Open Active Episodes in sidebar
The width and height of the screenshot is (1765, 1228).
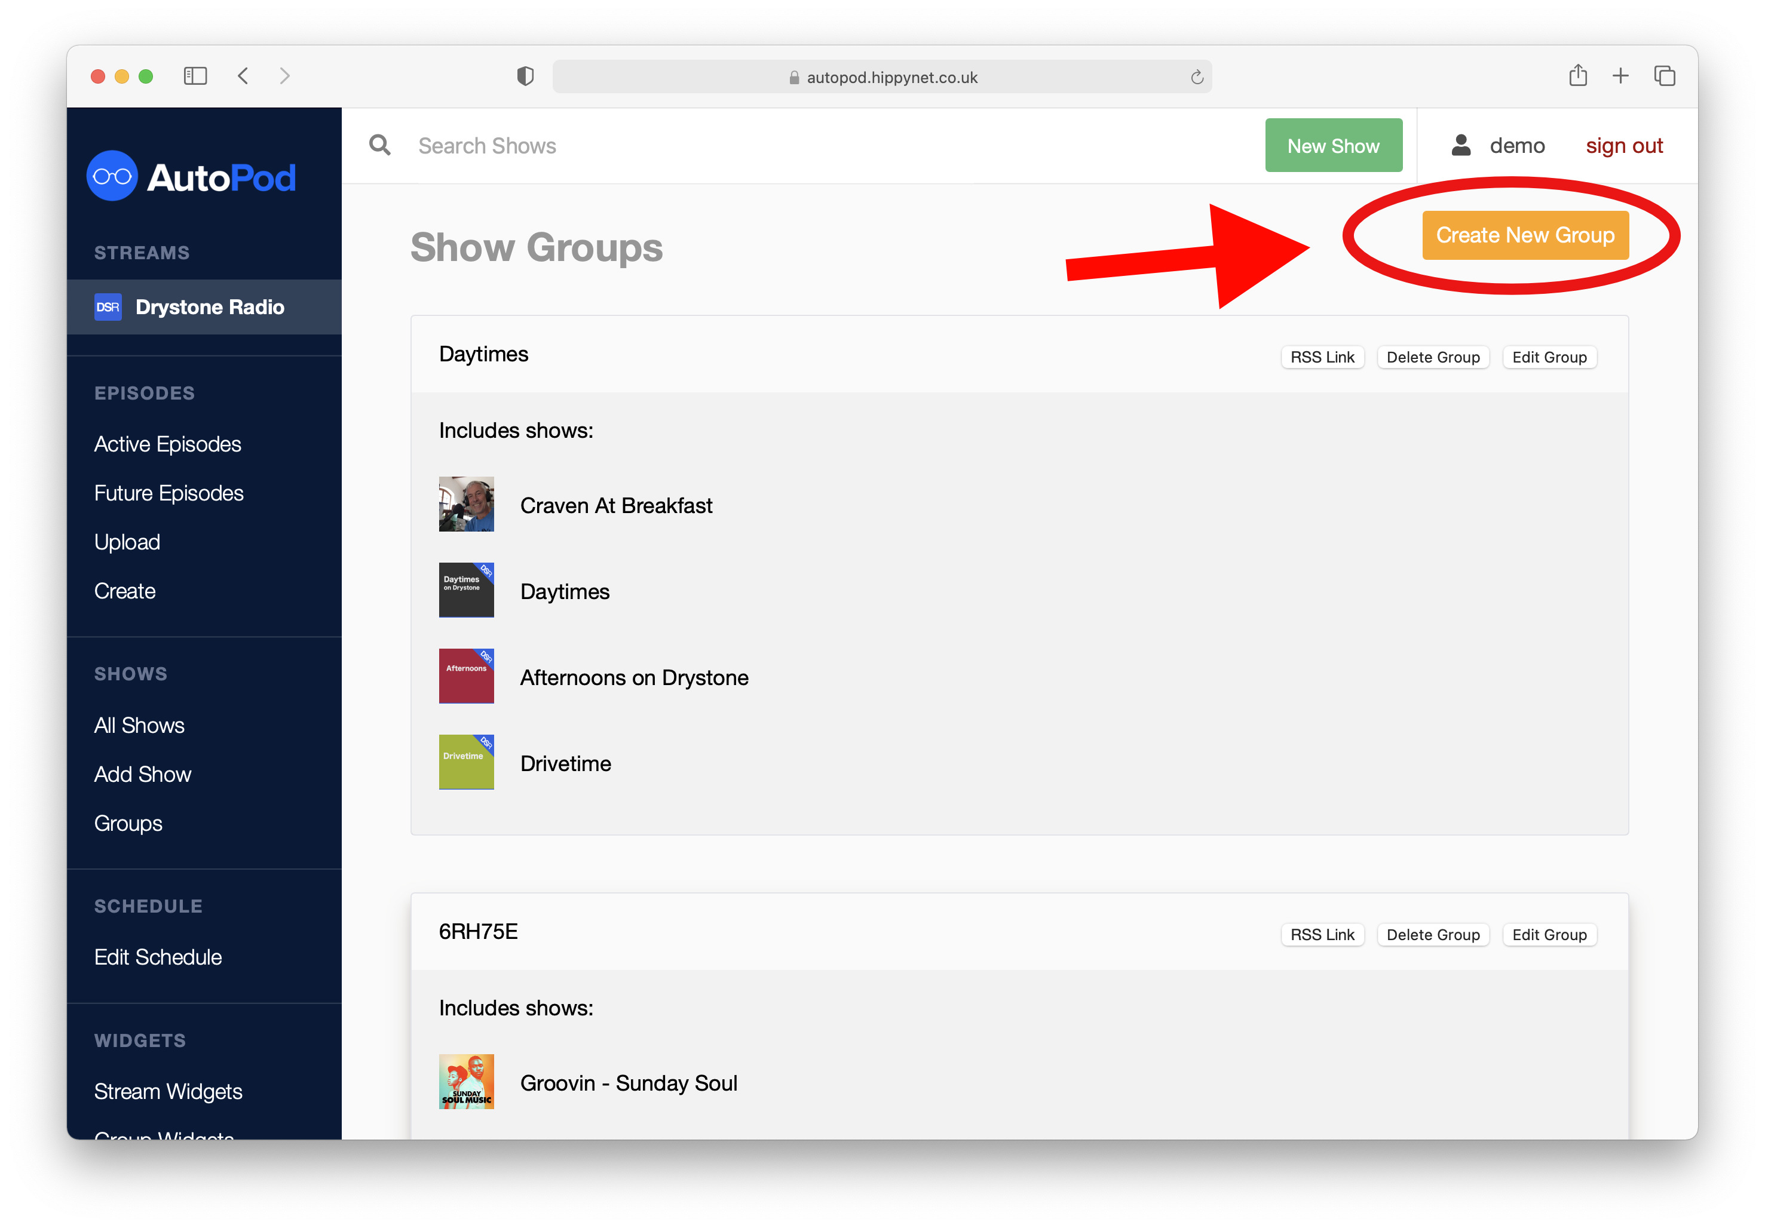(167, 444)
